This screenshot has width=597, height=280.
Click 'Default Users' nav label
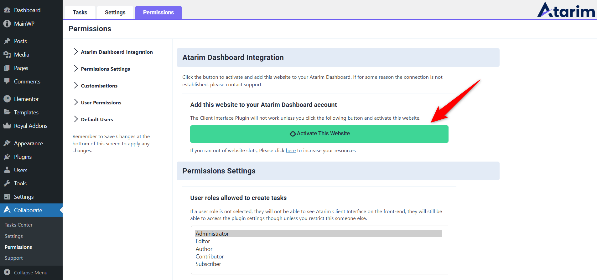pos(97,119)
